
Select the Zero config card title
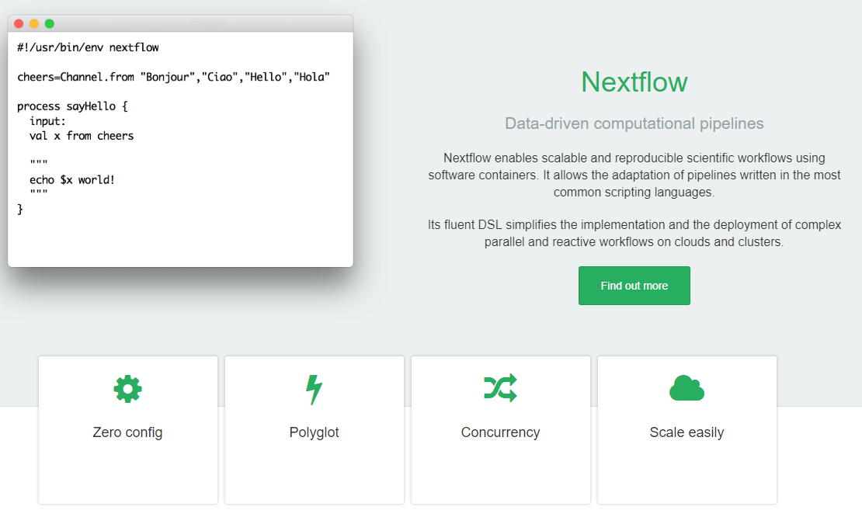pos(127,432)
